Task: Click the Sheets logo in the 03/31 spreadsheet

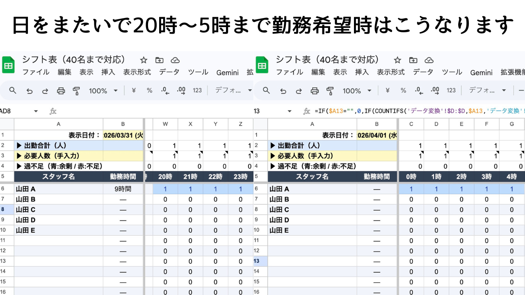Action: [8, 66]
